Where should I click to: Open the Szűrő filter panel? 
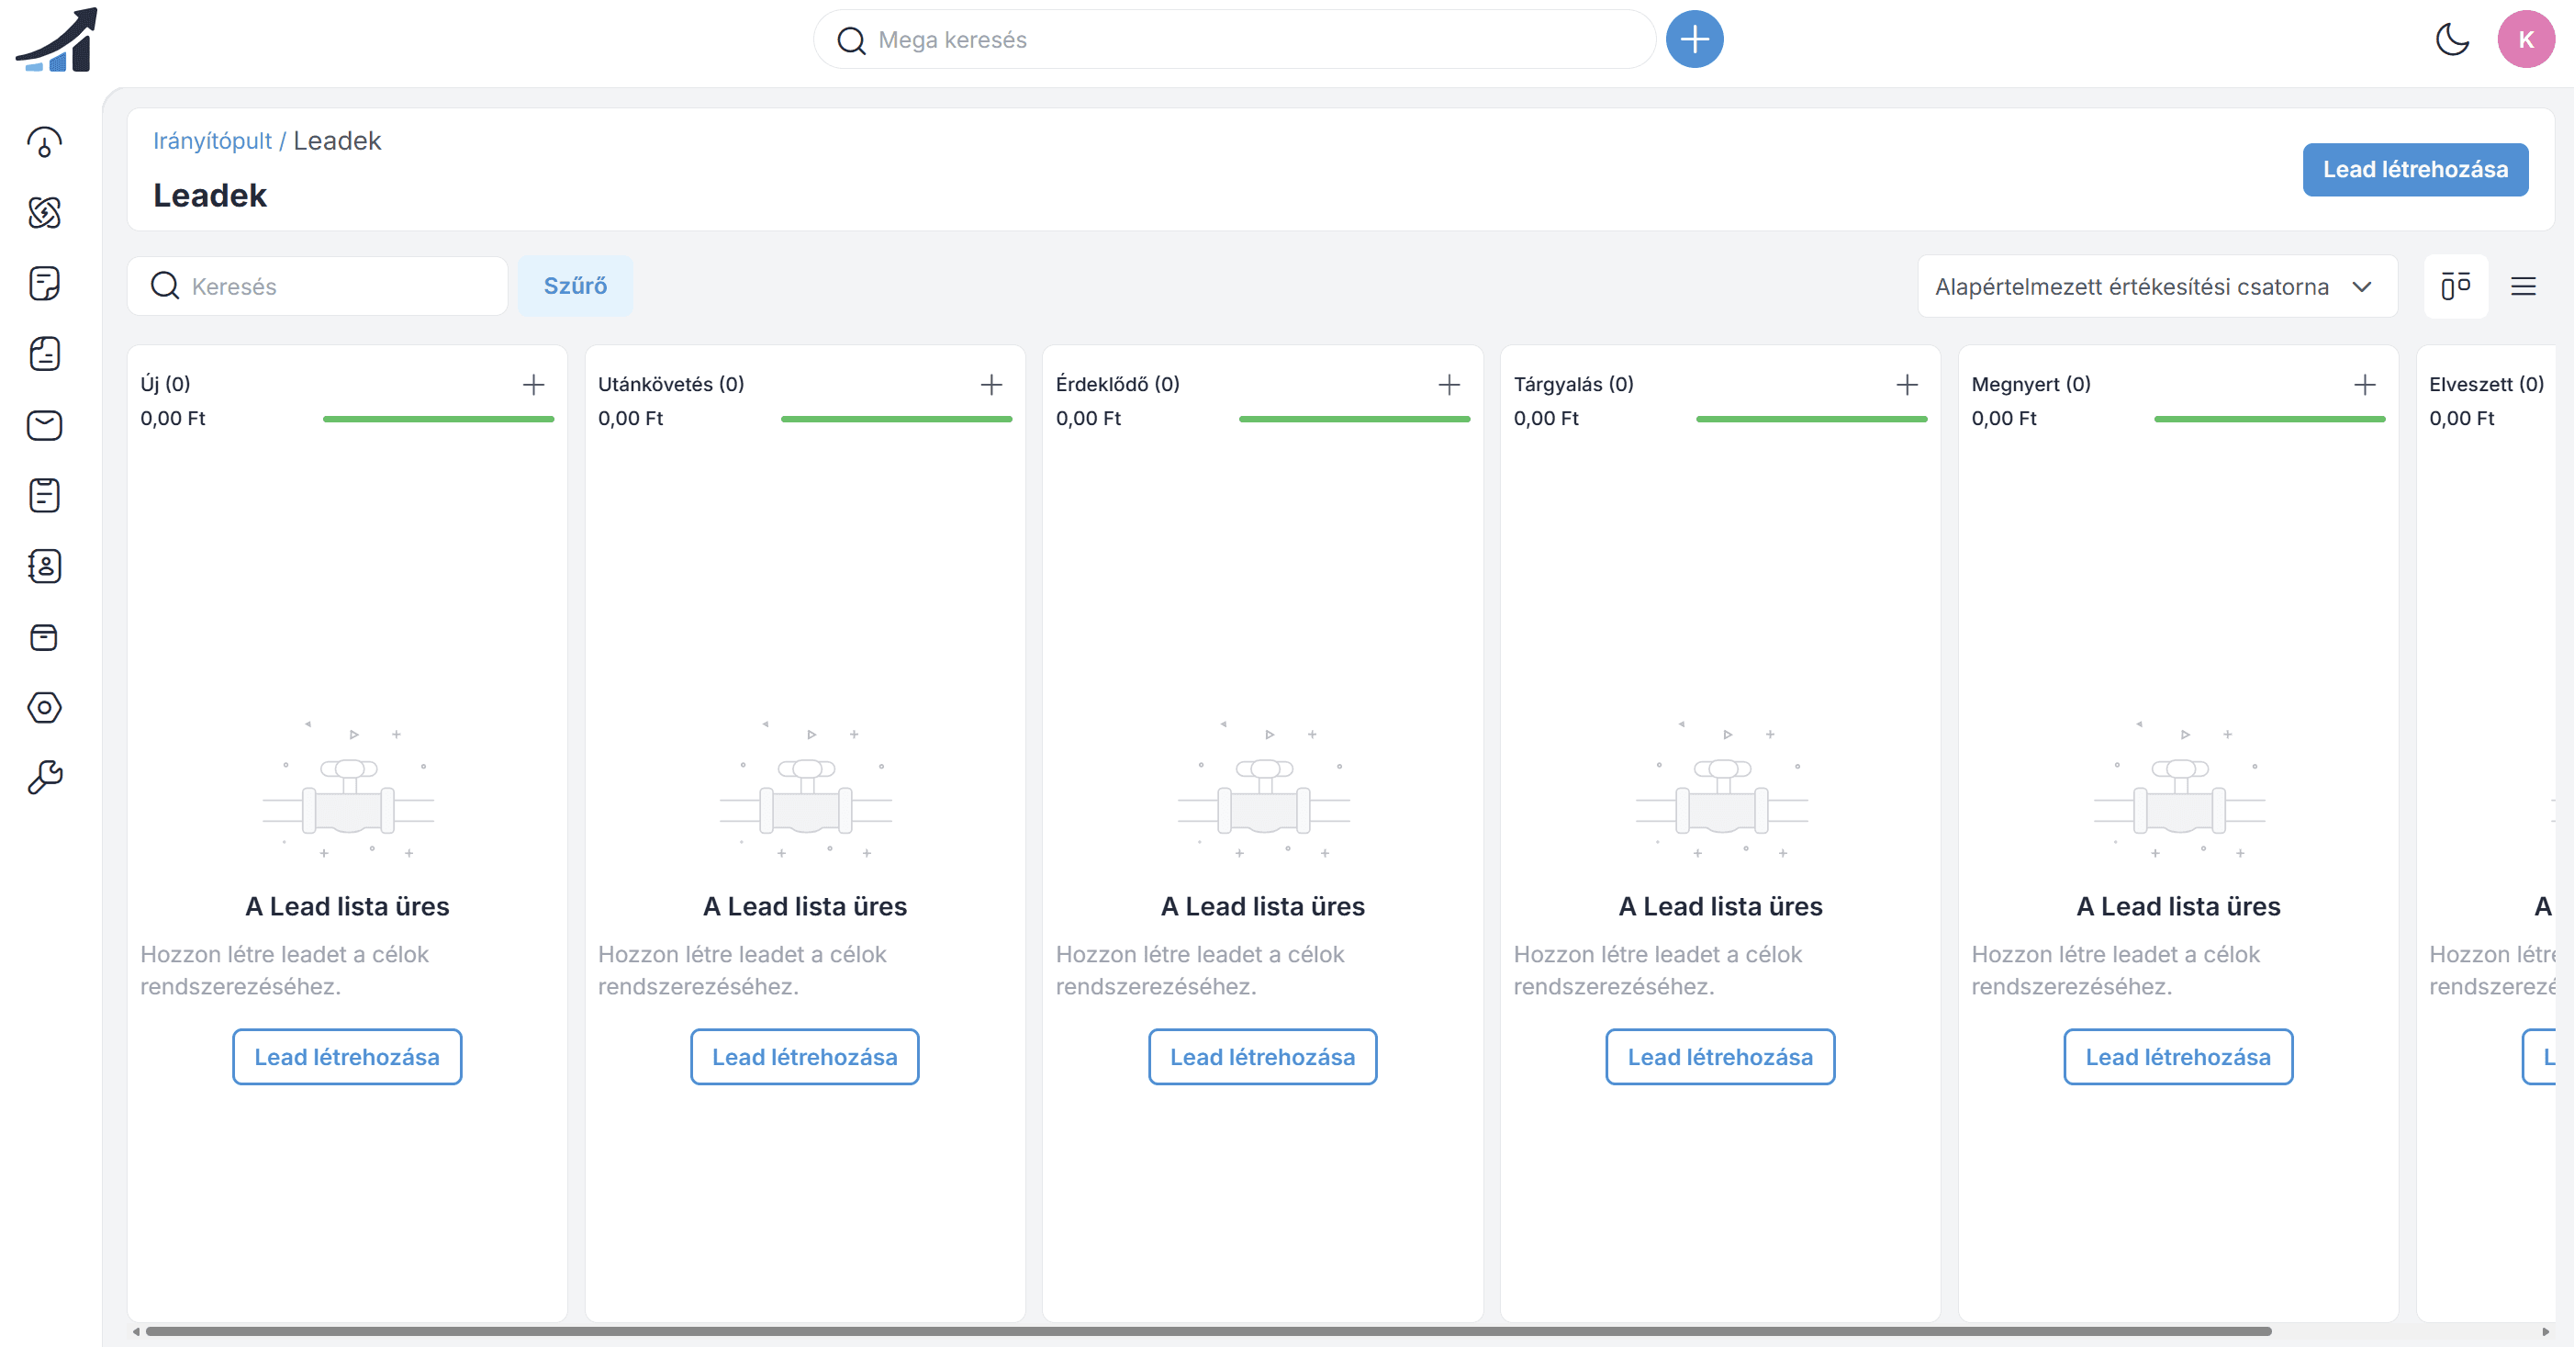coord(575,286)
